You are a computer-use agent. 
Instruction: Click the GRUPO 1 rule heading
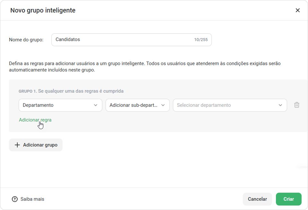click(x=71, y=91)
